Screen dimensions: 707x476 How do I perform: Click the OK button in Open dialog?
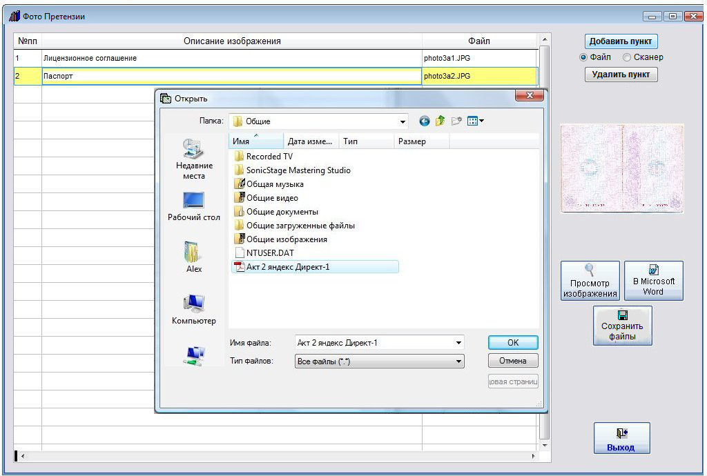tap(513, 342)
